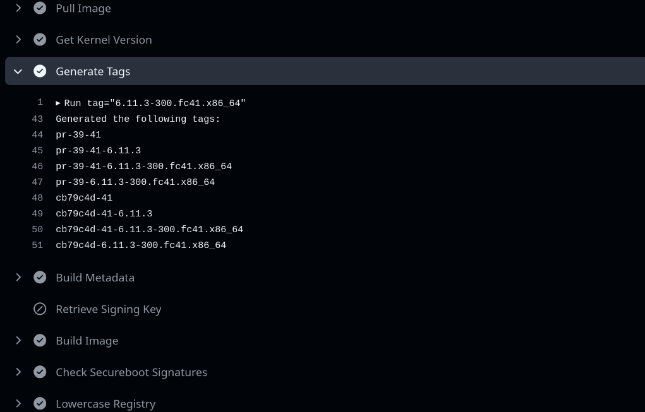Screen dimensions: 645x412
Task: Click log line number 51
Action: tap(37, 245)
